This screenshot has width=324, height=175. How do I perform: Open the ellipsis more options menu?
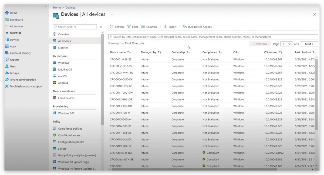(112, 14)
